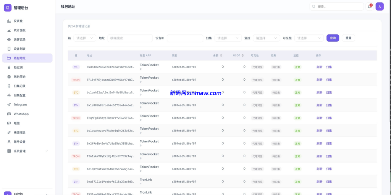391x195 pixels.
Task: Expand the 系统管理 submenu chevron
Action: pos(47,151)
